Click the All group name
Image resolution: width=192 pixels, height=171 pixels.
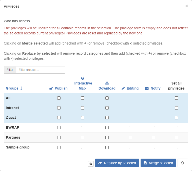tap(8, 98)
